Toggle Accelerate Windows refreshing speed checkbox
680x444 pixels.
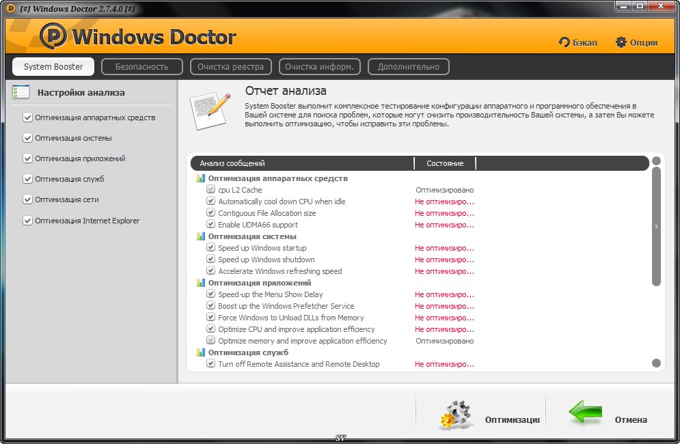pos(210,271)
